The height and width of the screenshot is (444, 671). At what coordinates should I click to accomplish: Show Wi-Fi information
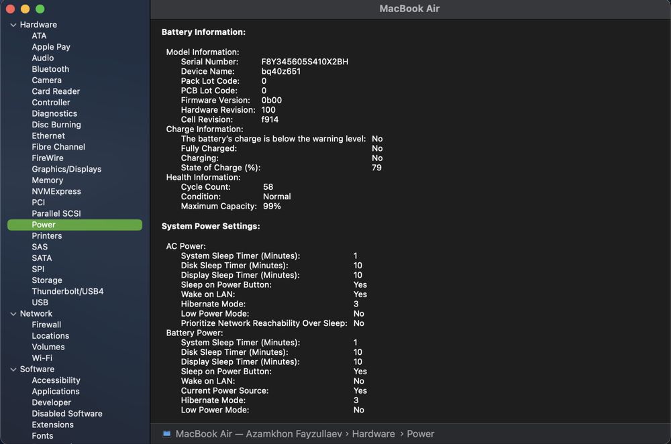pyautogui.click(x=42, y=358)
